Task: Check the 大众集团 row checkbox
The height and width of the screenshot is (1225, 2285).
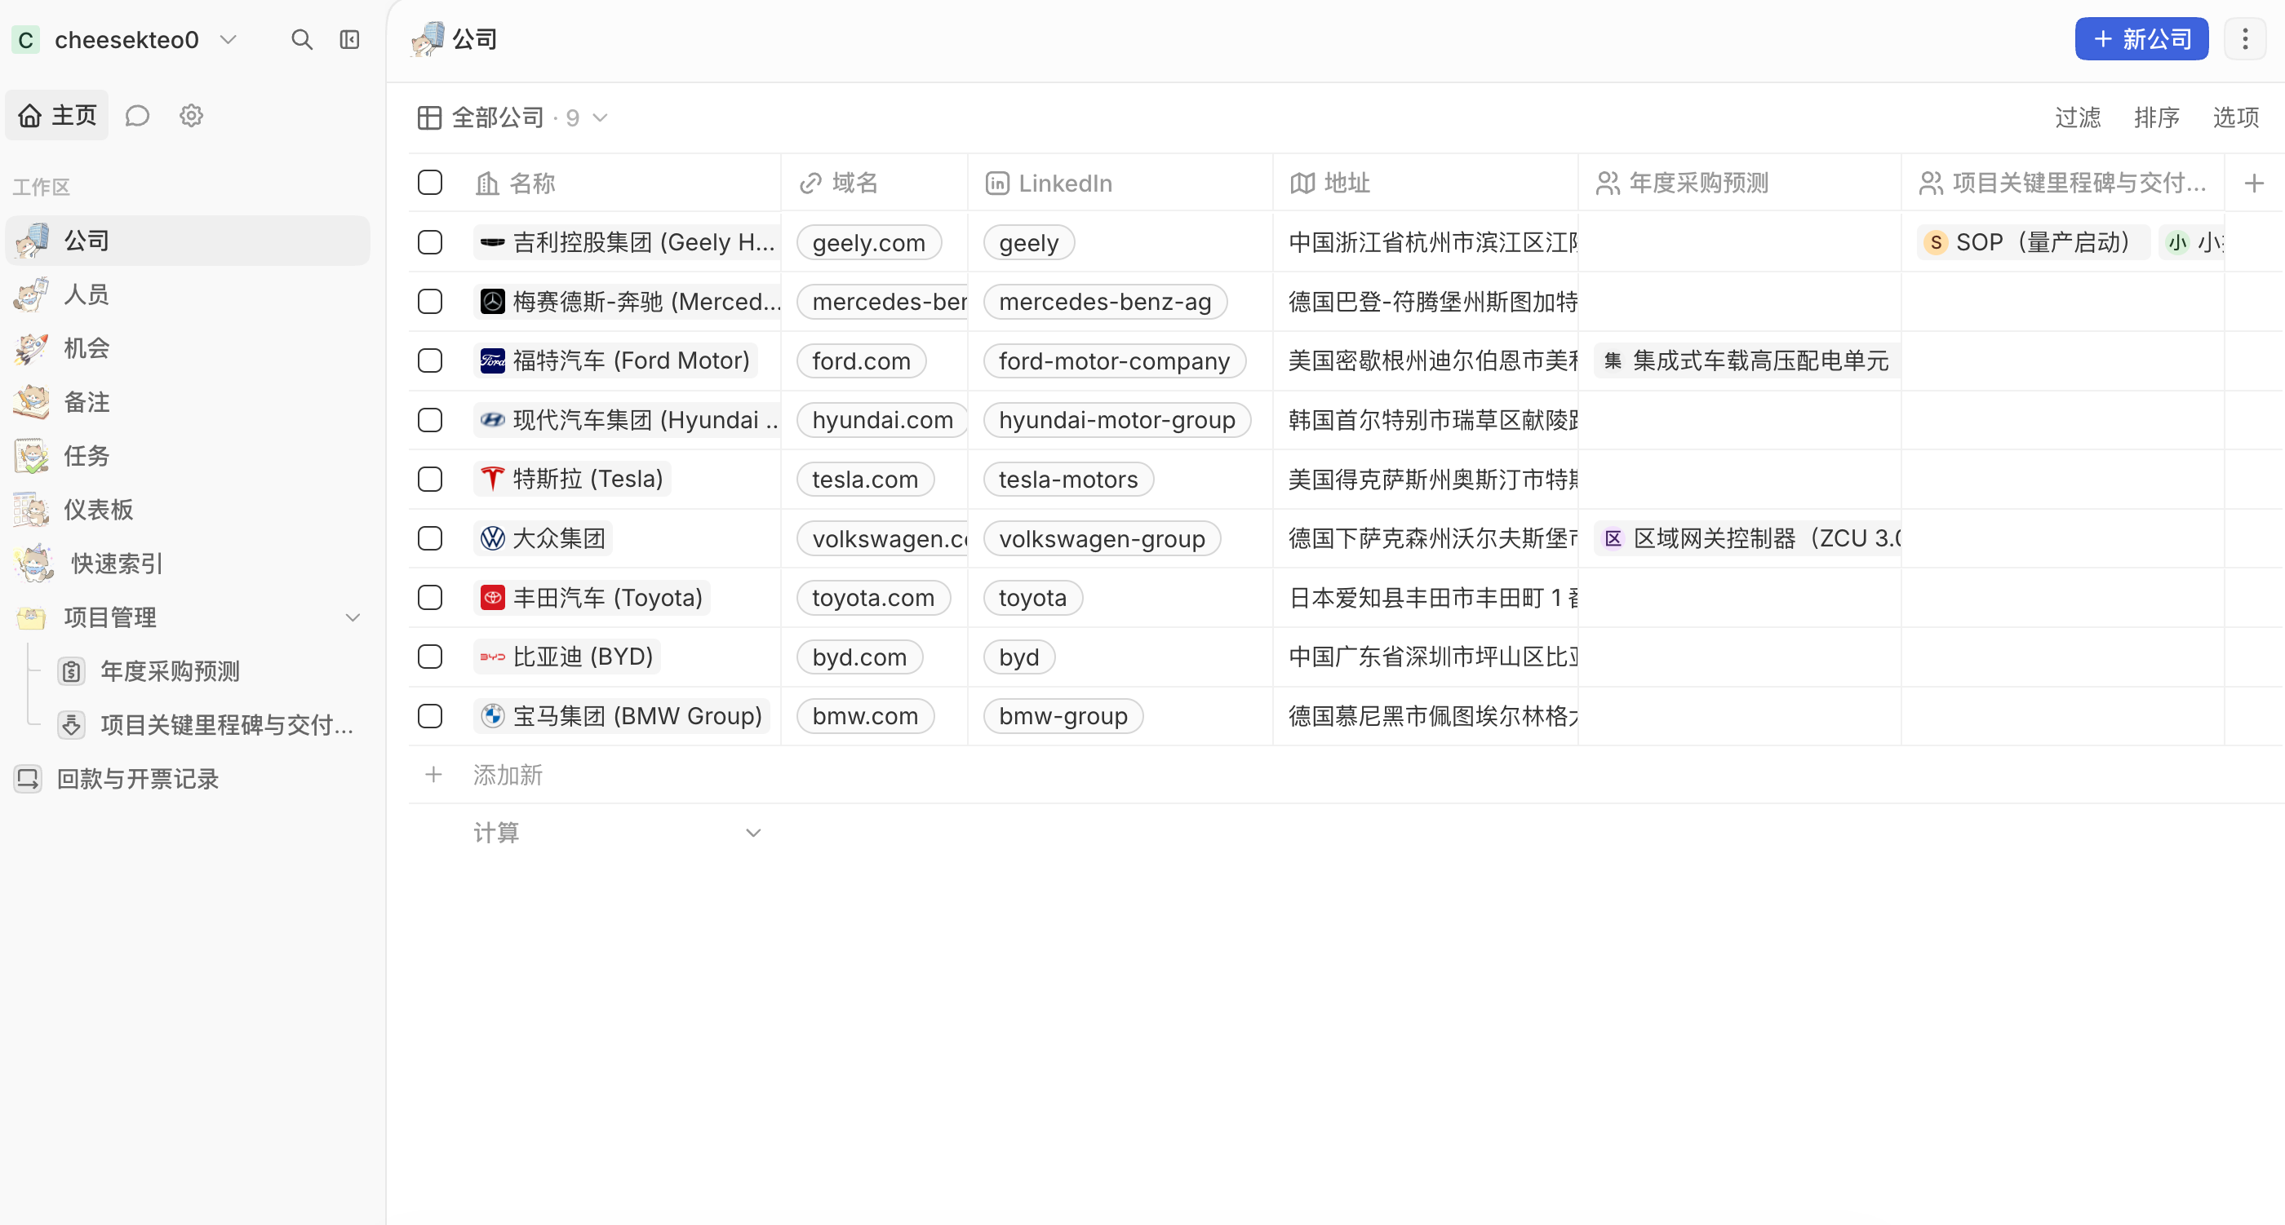Action: pyautogui.click(x=430, y=538)
